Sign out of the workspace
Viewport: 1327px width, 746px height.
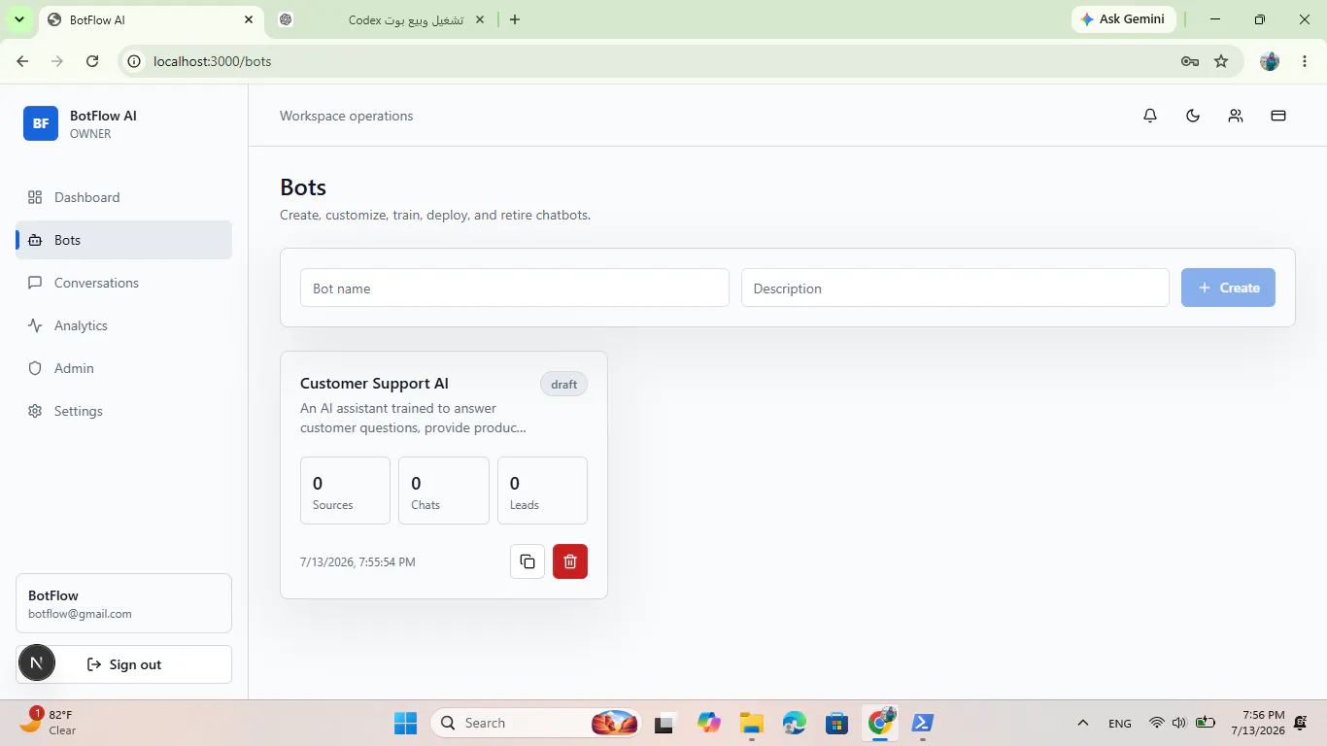123,664
